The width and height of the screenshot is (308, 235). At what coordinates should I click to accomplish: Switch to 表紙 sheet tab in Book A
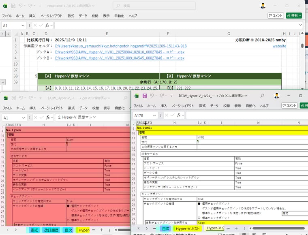[34, 230]
